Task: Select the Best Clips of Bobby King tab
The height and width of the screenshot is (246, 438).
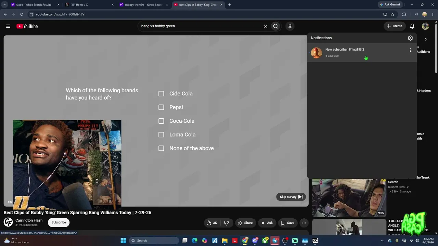Action: coord(198,5)
